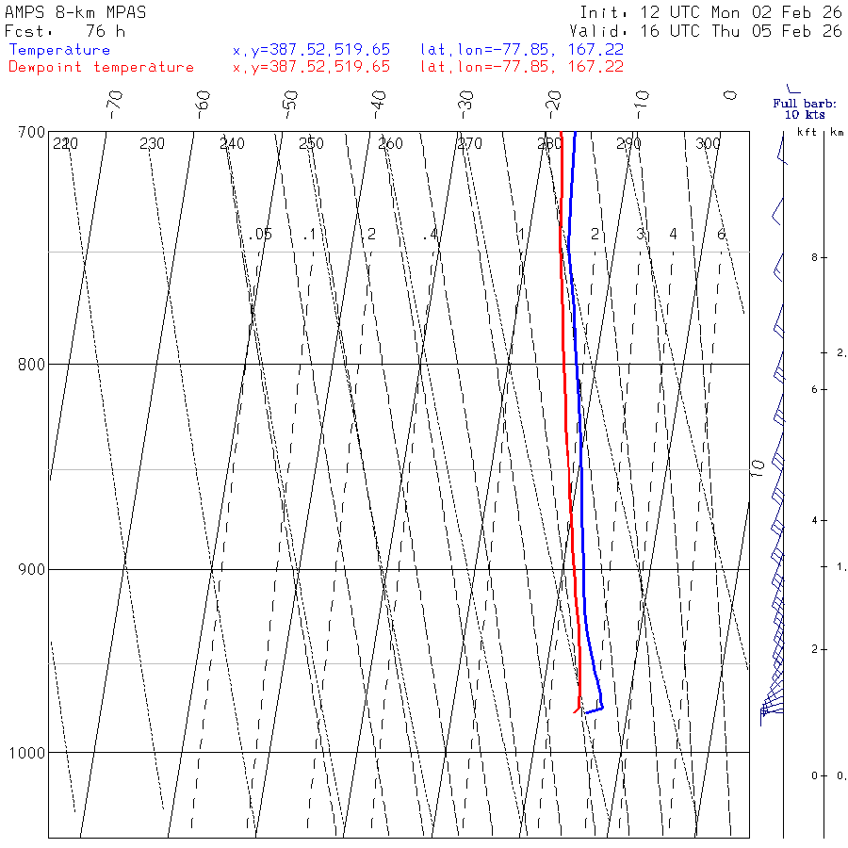The image size is (848, 848).
Task: Click the 230 potential temperature label
Action: (152, 144)
